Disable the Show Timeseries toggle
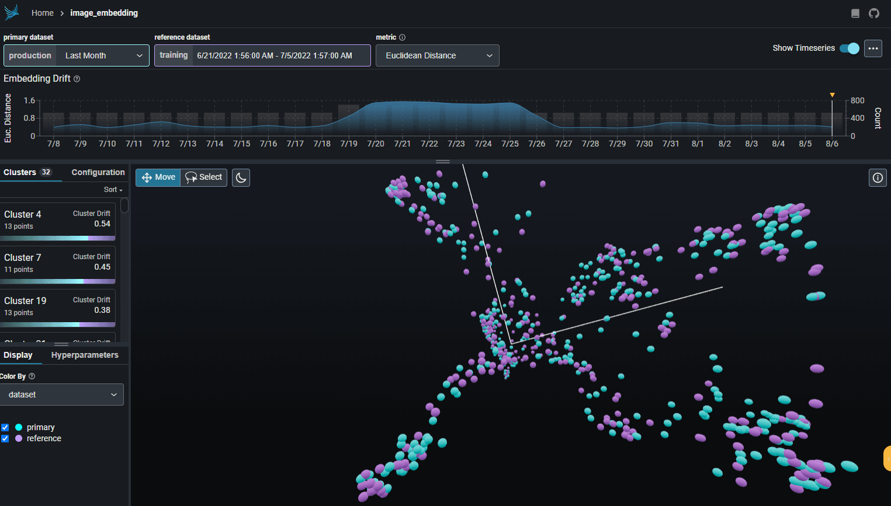Image resolution: width=891 pixels, height=506 pixels. [847, 49]
